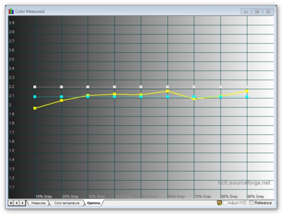This screenshot has width=282, height=214.
Task: Click the HCFR app icon in title bar
Action: click(x=11, y=11)
